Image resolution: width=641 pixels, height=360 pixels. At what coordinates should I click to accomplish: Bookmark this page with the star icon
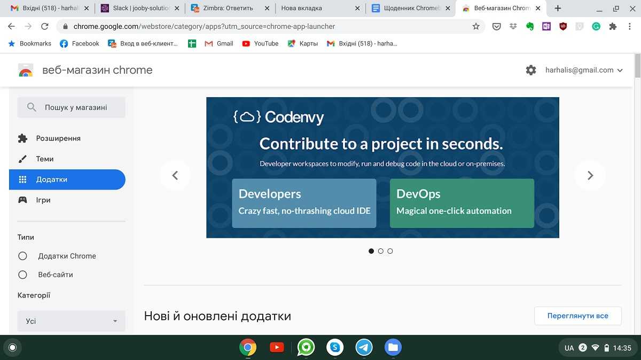click(476, 26)
